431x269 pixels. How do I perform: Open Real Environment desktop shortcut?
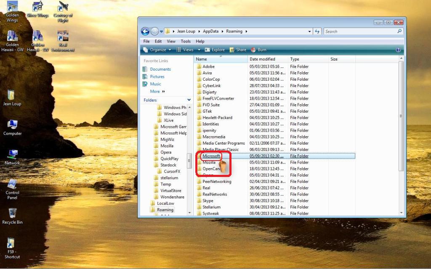pos(63,41)
